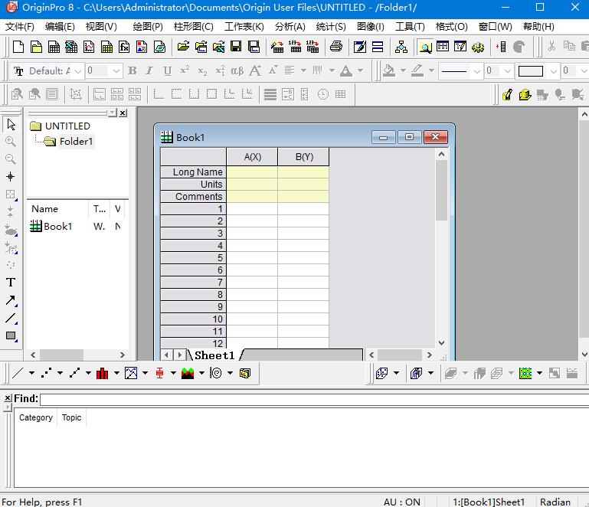
Task: Select the Sheet1 tab in Book1
Action: [x=214, y=355]
